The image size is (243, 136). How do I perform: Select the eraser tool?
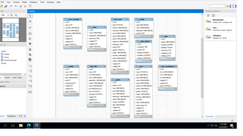click(30, 27)
